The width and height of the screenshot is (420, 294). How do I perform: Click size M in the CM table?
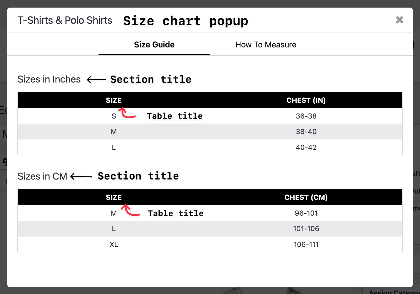coord(114,213)
